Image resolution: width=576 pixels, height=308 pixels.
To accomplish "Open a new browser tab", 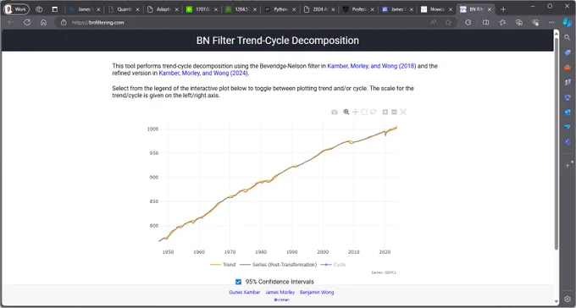I will pyautogui.click(x=503, y=9).
